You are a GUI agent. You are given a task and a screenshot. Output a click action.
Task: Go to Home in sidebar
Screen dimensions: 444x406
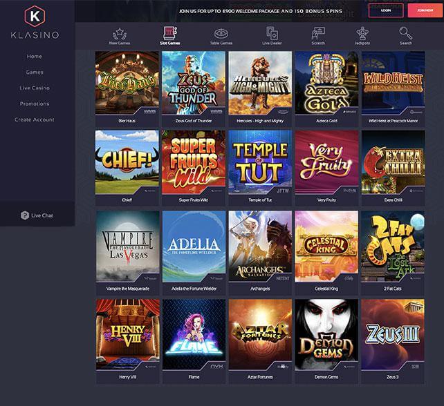point(35,56)
